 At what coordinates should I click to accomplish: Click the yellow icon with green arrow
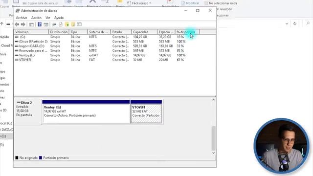pos(67,24)
